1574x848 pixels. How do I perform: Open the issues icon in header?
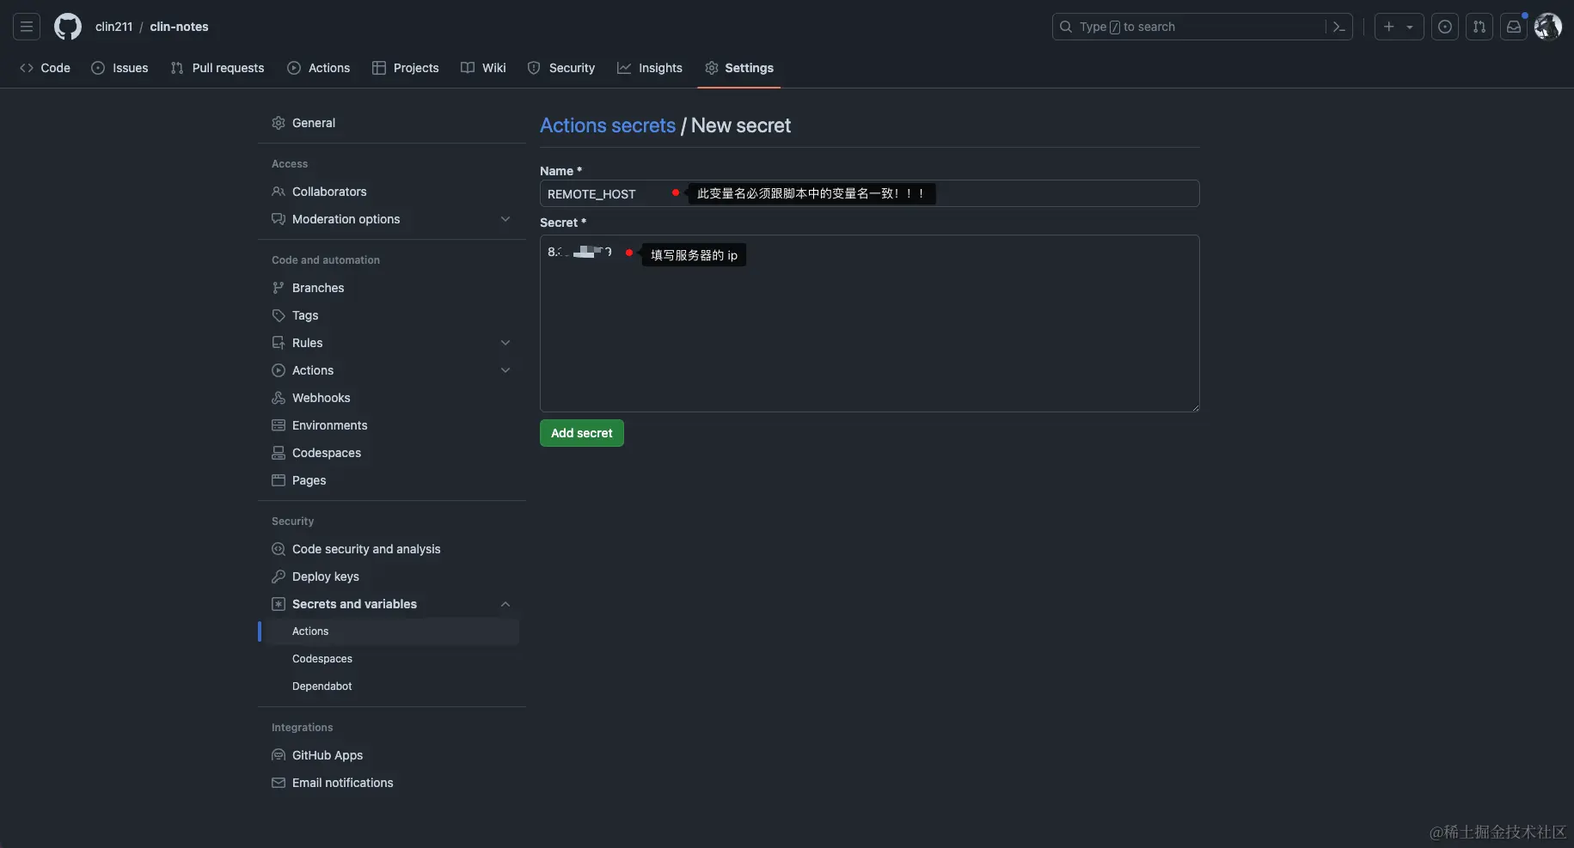[1445, 27]
